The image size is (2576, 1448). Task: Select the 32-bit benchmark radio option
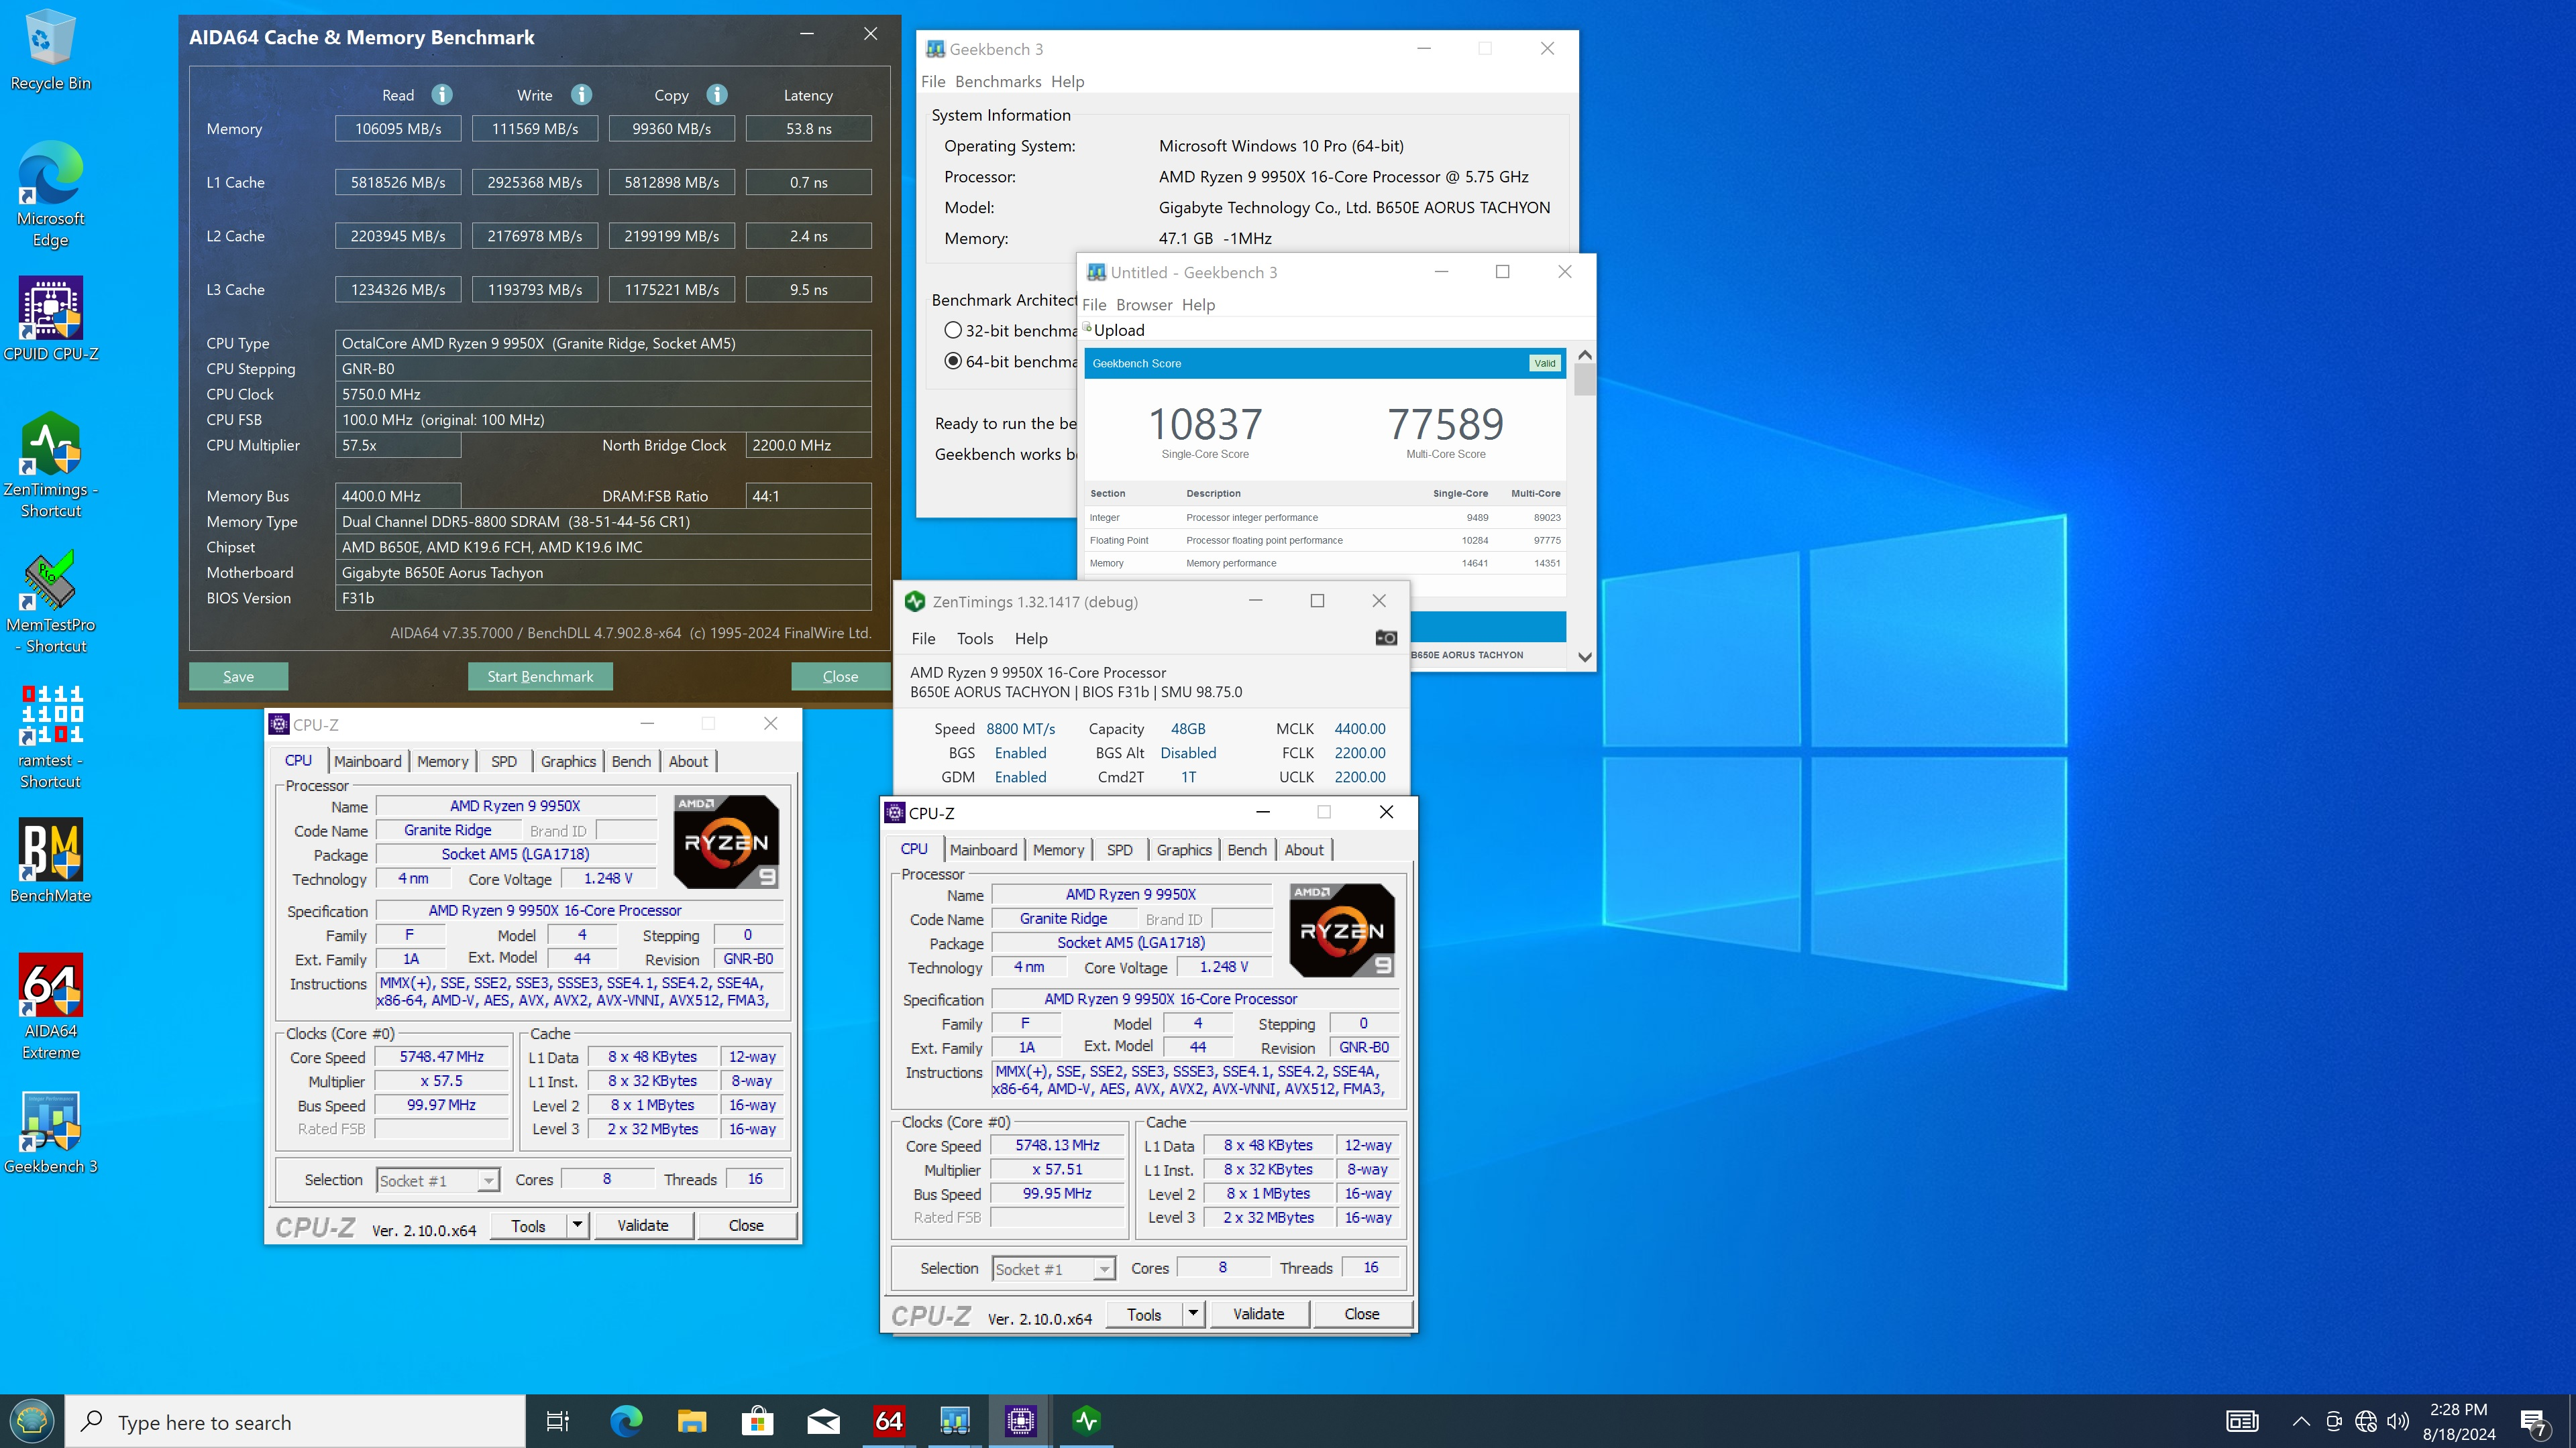pos(953,330)
